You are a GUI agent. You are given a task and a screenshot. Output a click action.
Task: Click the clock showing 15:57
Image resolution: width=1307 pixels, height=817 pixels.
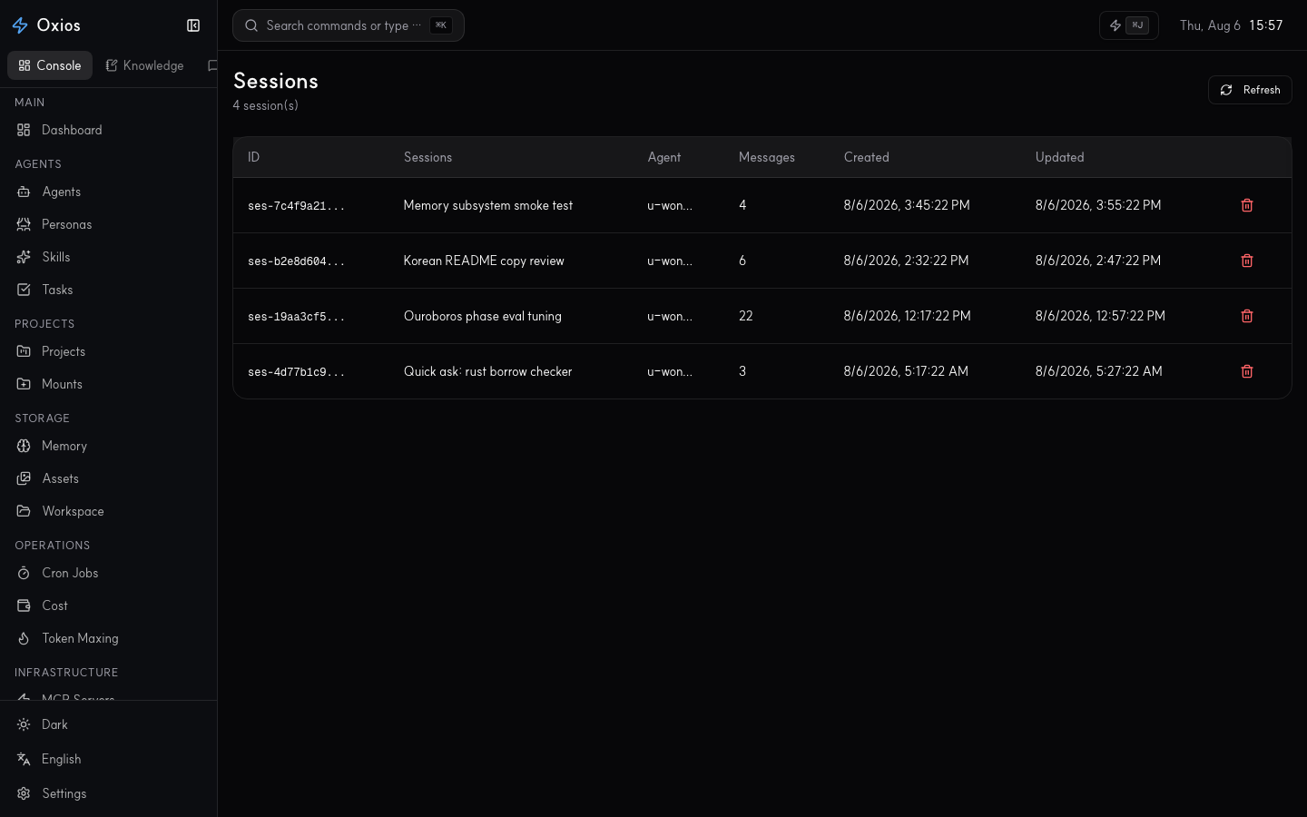point(1266,25)
